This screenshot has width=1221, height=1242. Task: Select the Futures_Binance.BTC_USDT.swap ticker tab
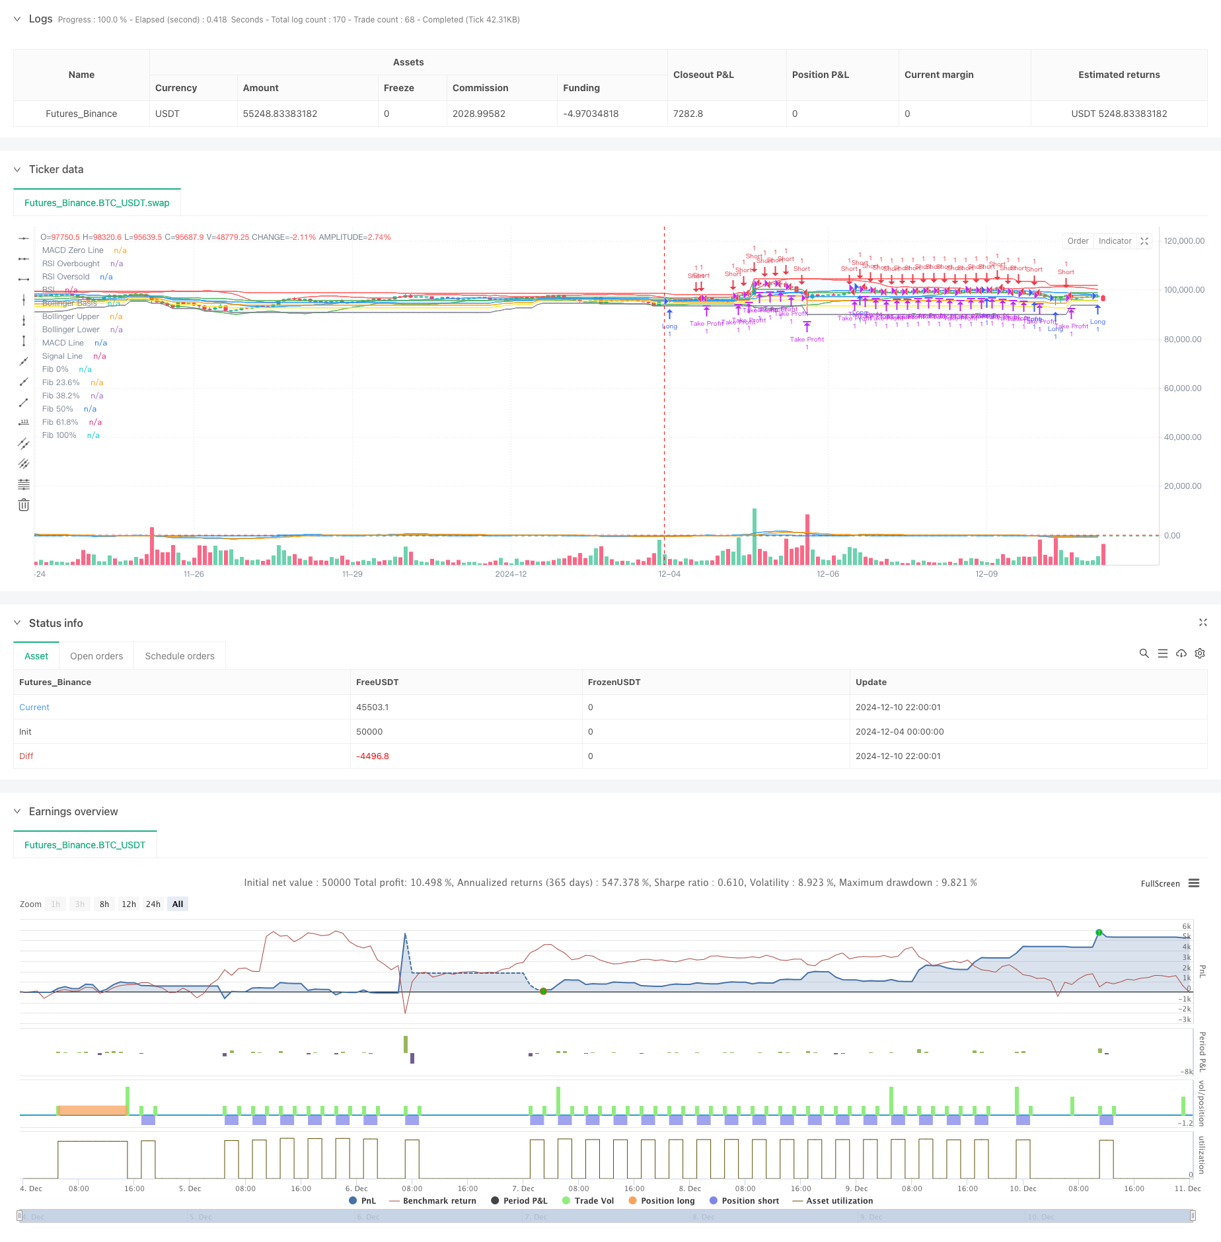pos(97,203)
